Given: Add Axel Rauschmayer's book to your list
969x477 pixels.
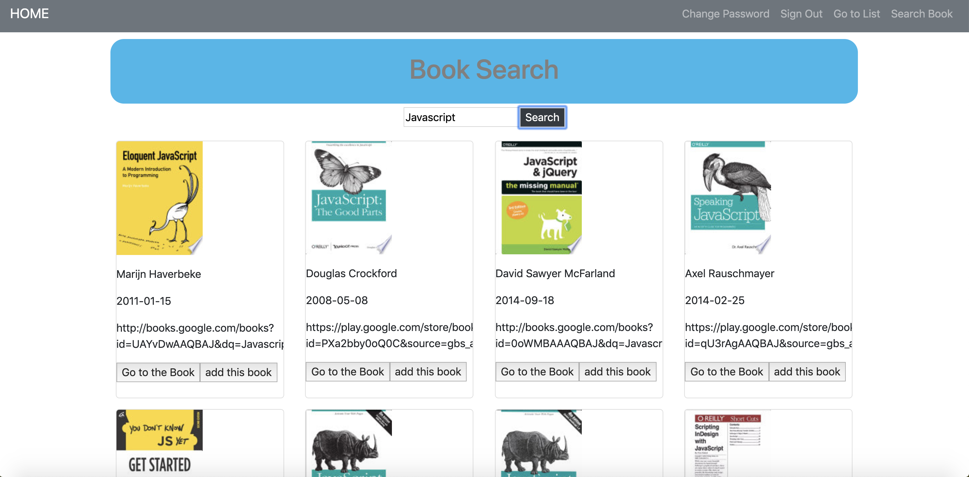Looking at the screenshot, I should pos(807,371).
